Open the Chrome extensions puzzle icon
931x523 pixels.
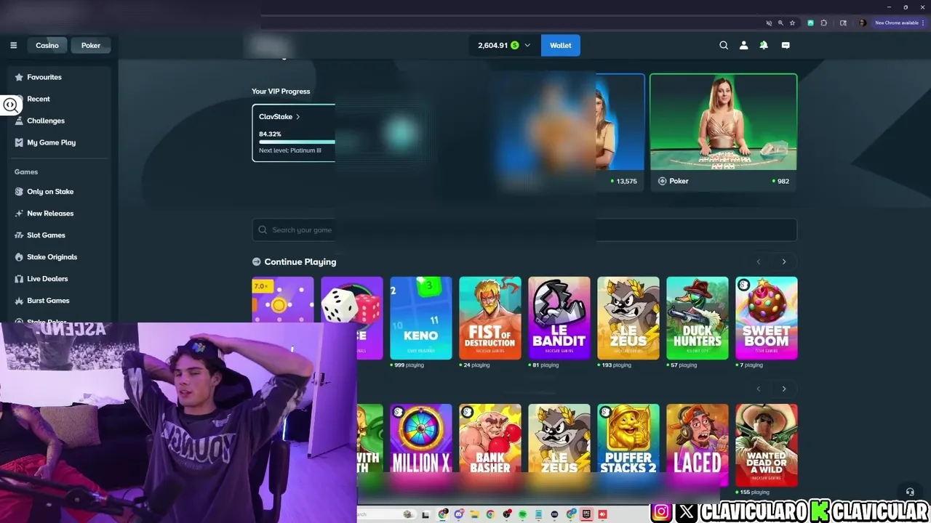click(823, 23)
